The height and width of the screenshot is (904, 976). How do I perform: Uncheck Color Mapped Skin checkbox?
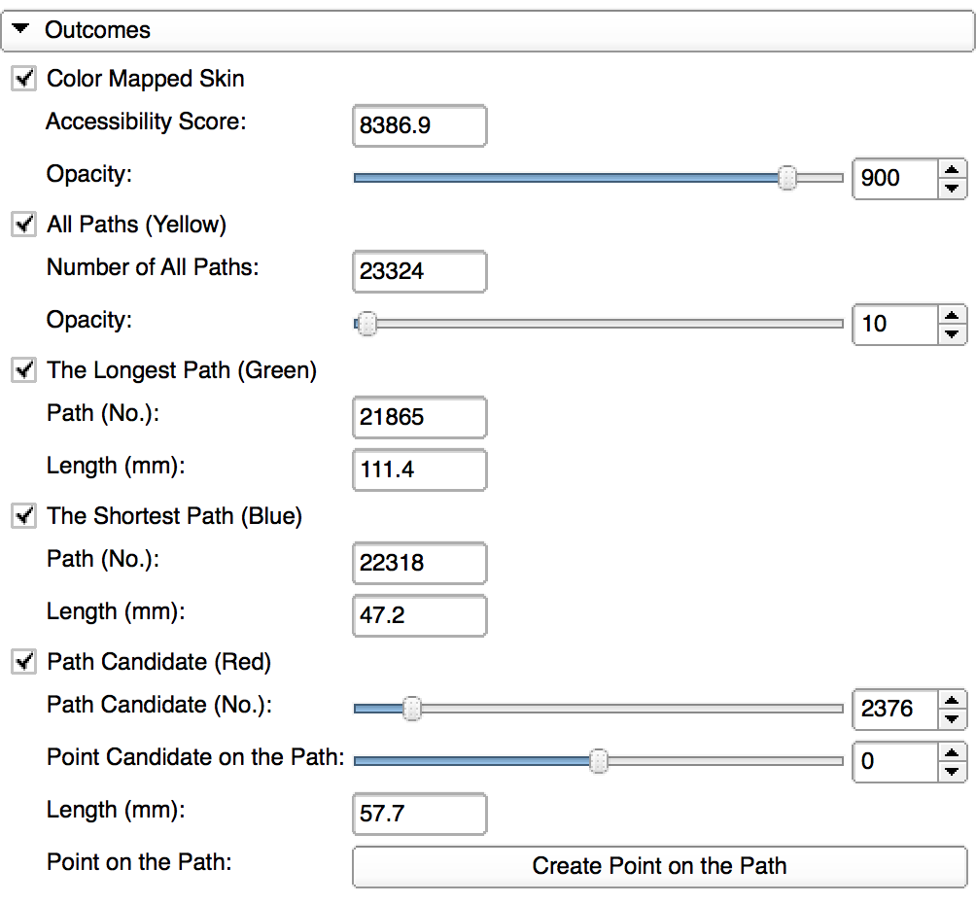click(x=23, y=79)
